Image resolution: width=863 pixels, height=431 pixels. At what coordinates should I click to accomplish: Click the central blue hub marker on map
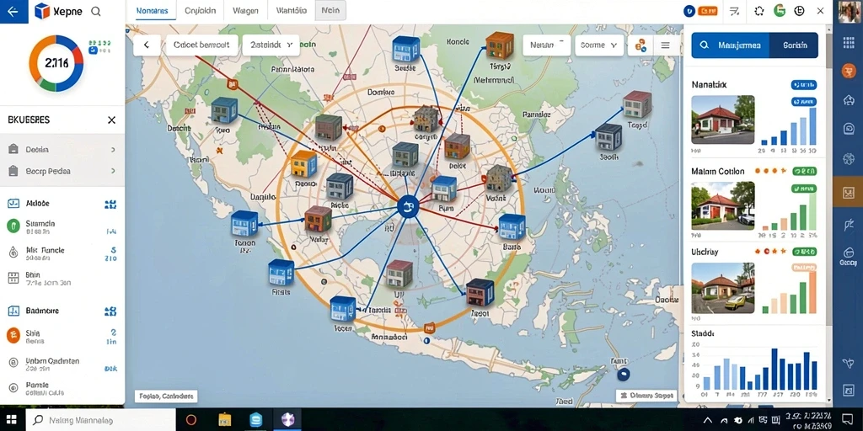coord(408,207)
